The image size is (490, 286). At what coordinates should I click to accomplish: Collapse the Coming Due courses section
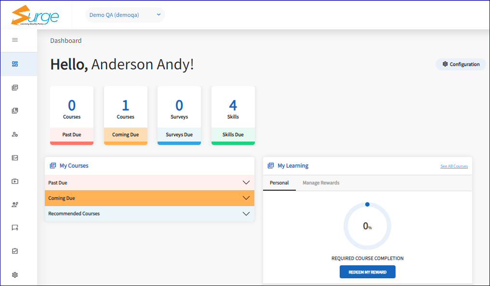click(x=149, y=198)
